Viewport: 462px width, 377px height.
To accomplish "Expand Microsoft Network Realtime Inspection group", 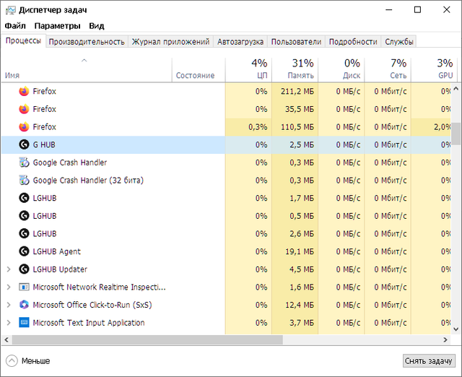I will [9, 287].
